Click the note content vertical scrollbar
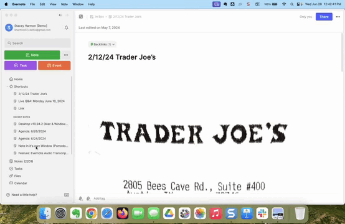This screenshot has height=224, width=345. (x=342, y=52)
